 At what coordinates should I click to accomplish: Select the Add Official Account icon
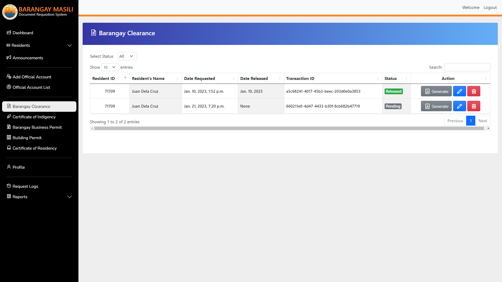(x=9, y=77)
